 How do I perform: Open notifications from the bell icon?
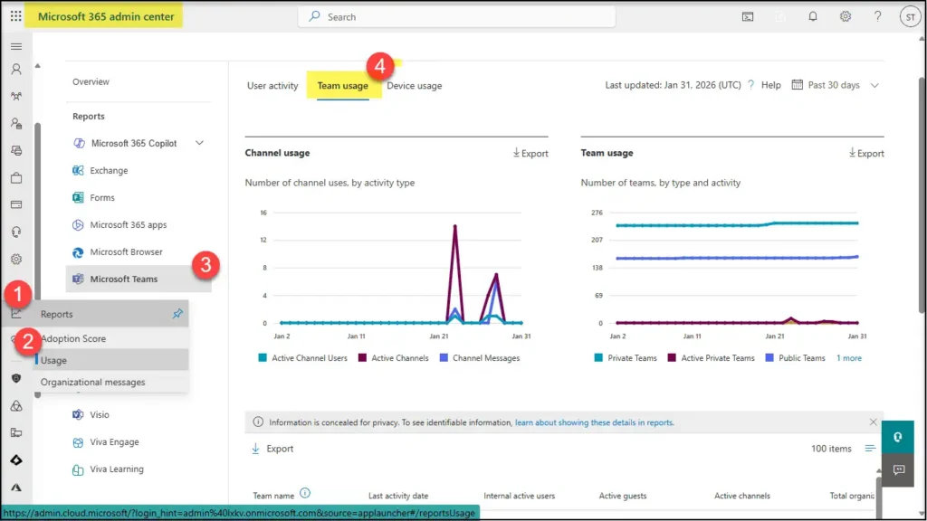[812, 16]
